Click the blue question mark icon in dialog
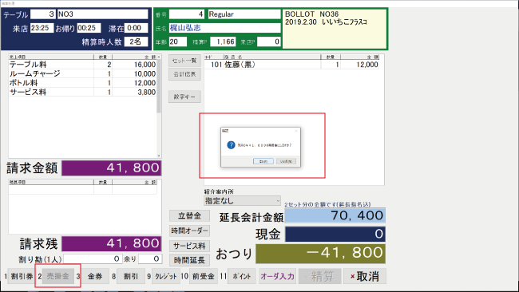 (x=231, y=145)
